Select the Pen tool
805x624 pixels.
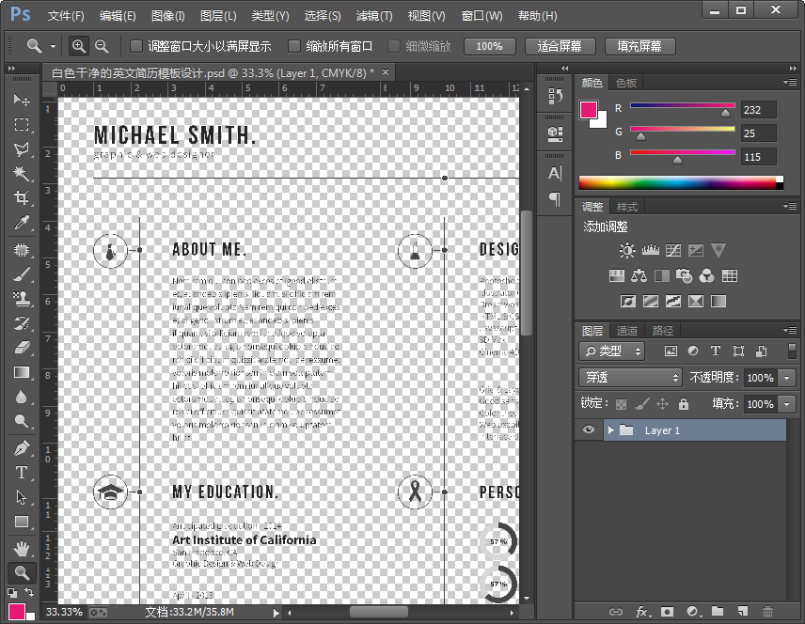(x=21, y=448)
